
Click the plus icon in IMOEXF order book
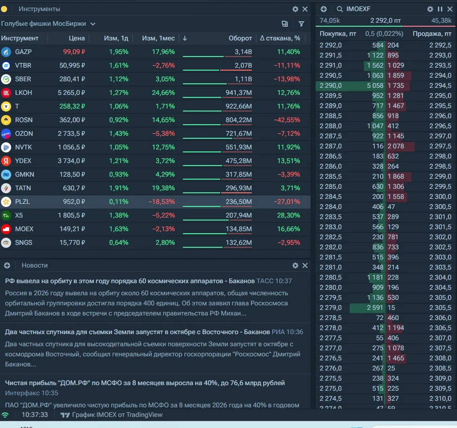coord(324,9)
